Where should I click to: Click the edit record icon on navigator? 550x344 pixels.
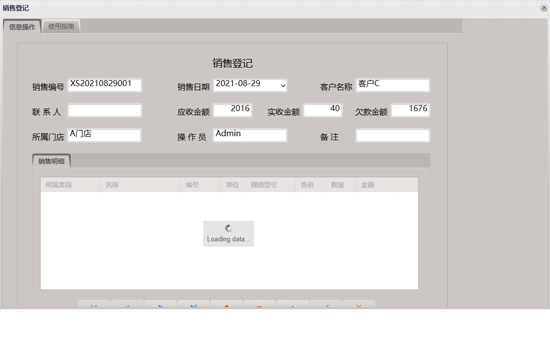tap(293, 305)
